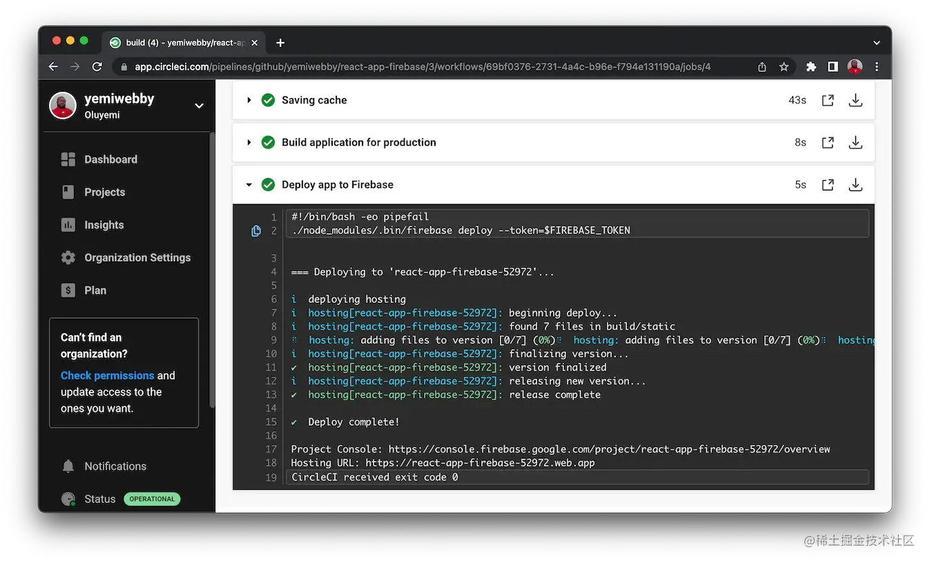
Task: Open the browser Extensions puzzle icon
Action: (811, 67)
